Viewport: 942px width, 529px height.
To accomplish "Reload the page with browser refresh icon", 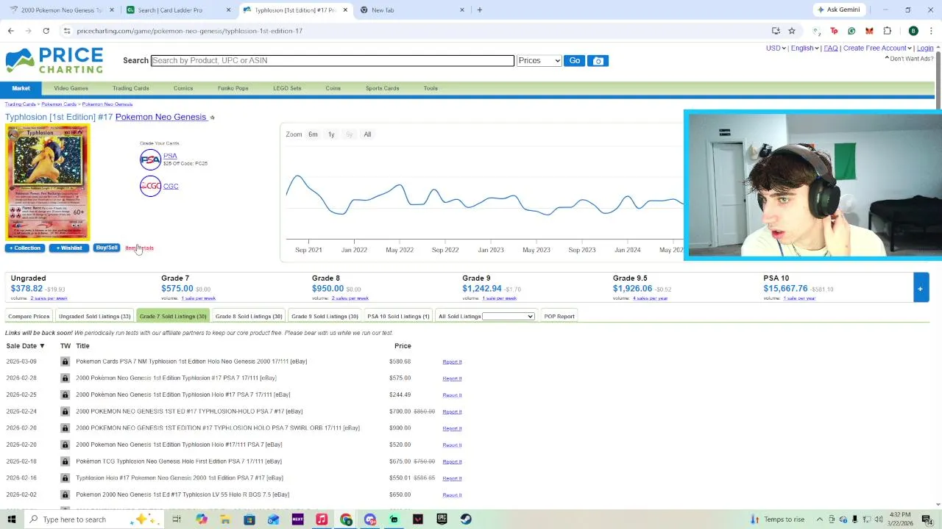I will (46, 31).
